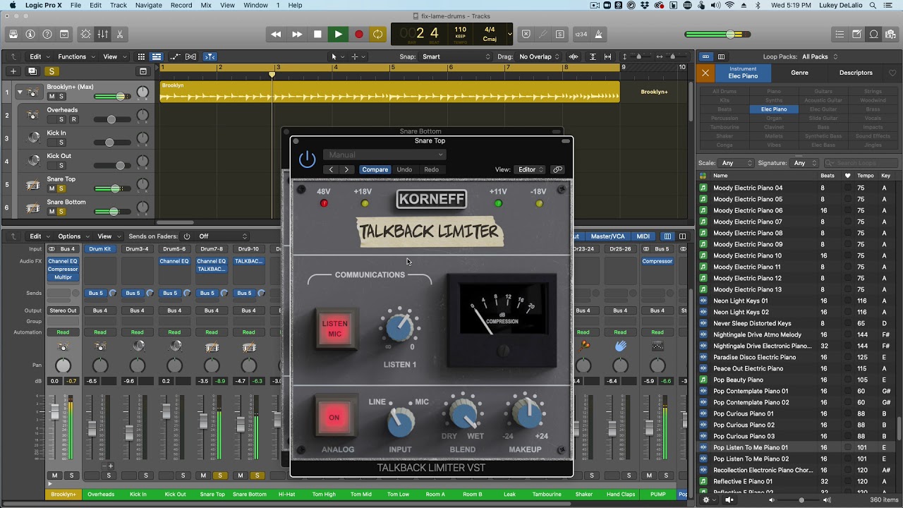
Task: Select the Genre tab in loop browser
Action: [799, 73]
